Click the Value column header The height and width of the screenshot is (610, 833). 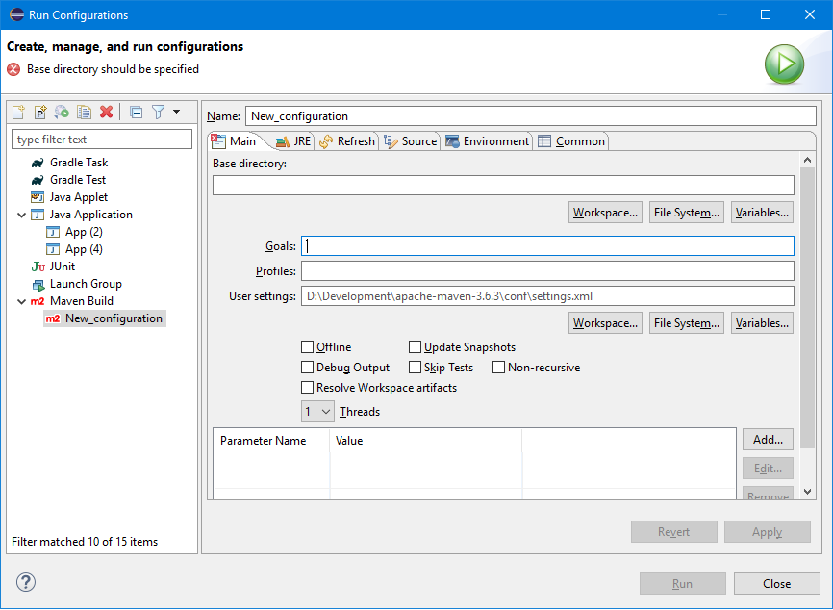click(425, 441)
